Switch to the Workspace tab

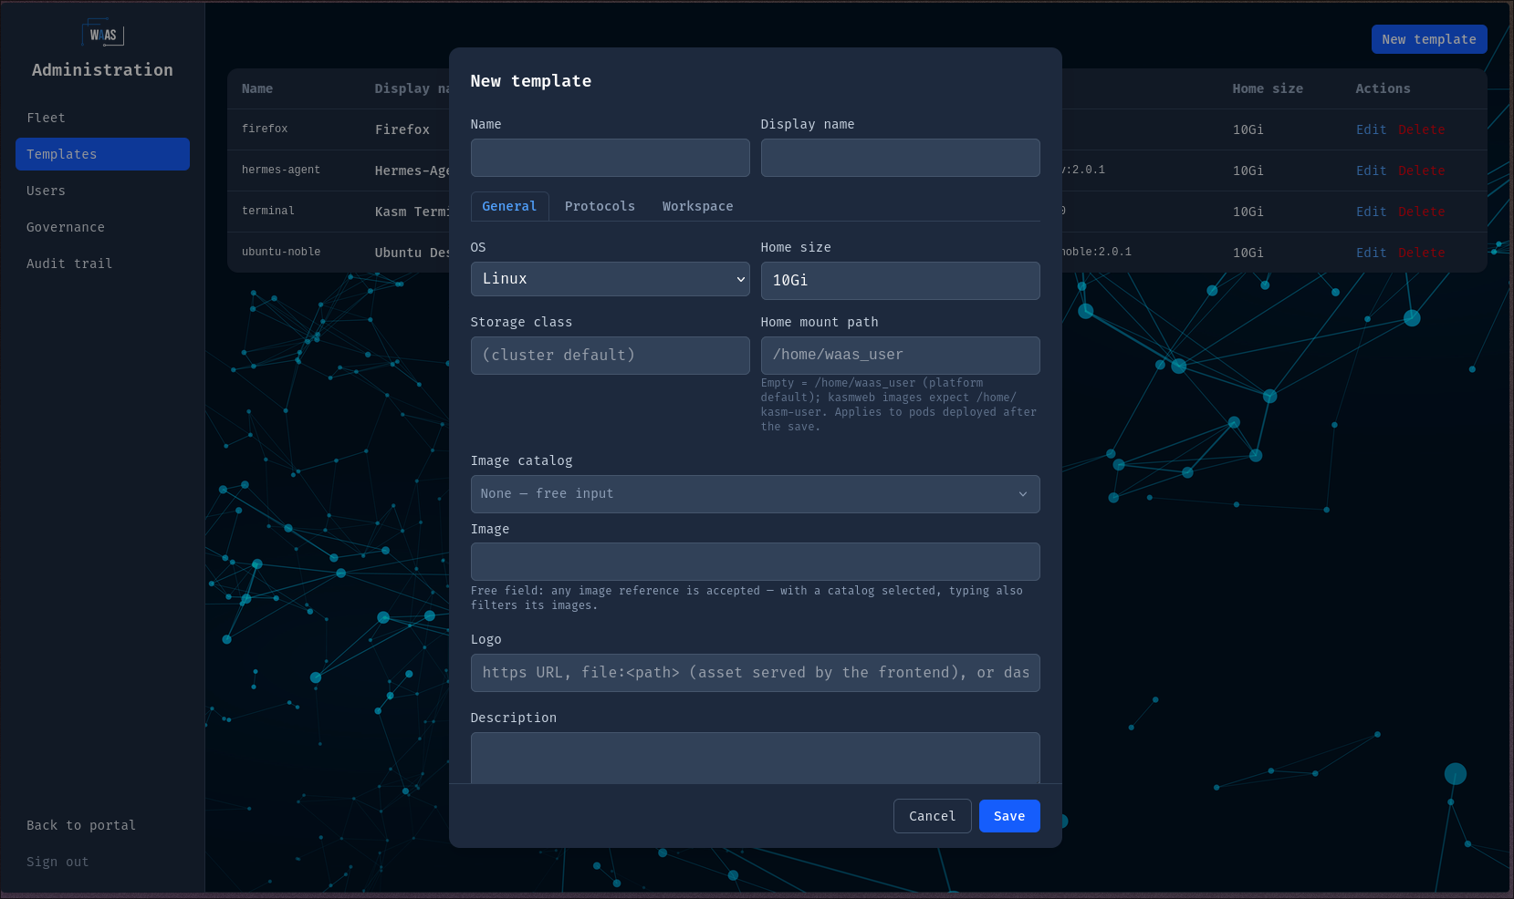(697, 206)
